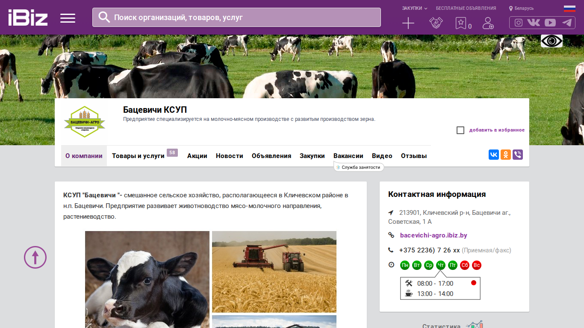This screenshot has width=584, height=328.
Task: Click the iBiz logo
Action: [x=28, y=18]
